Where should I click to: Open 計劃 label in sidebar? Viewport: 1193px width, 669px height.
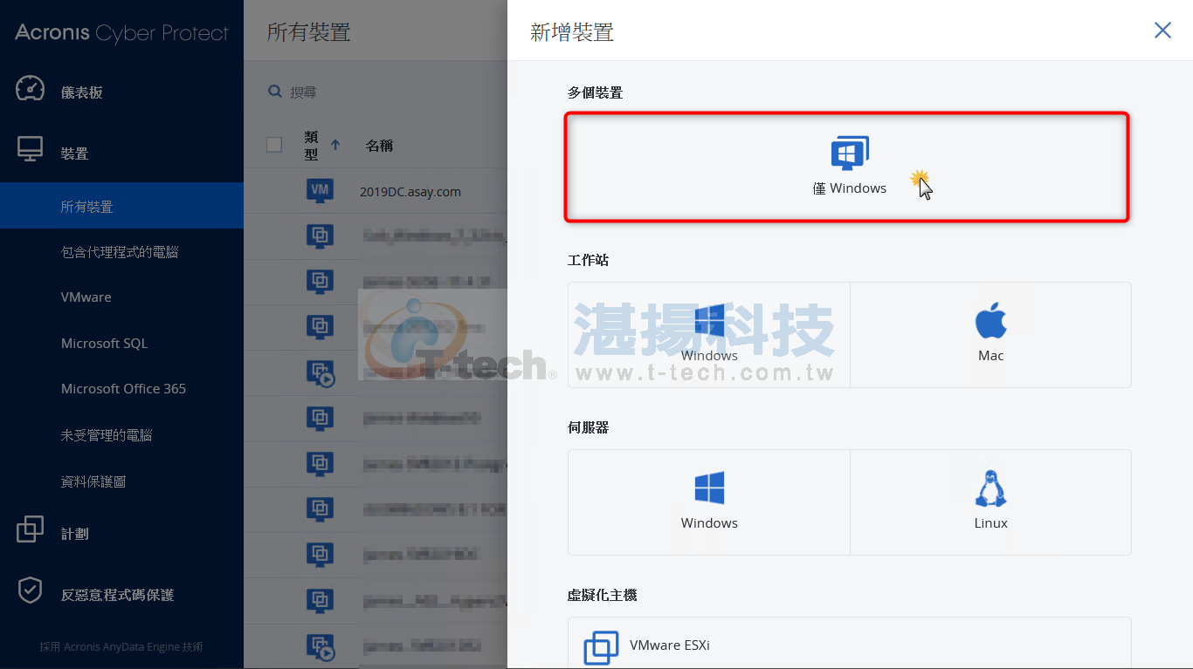[74, 534]
